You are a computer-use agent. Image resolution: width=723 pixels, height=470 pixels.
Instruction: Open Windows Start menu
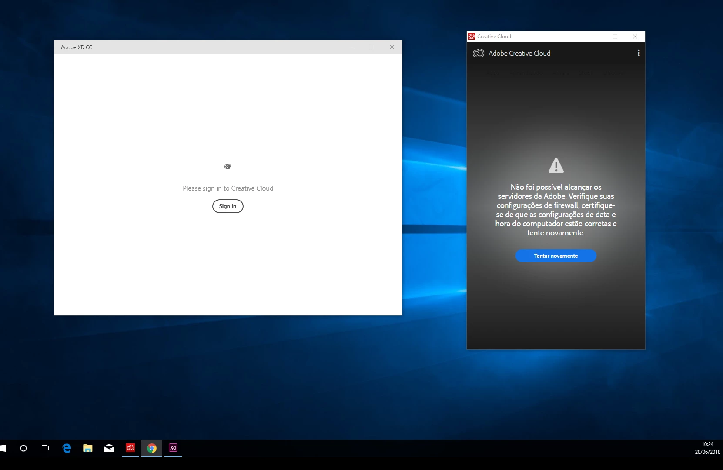(3, 448)
